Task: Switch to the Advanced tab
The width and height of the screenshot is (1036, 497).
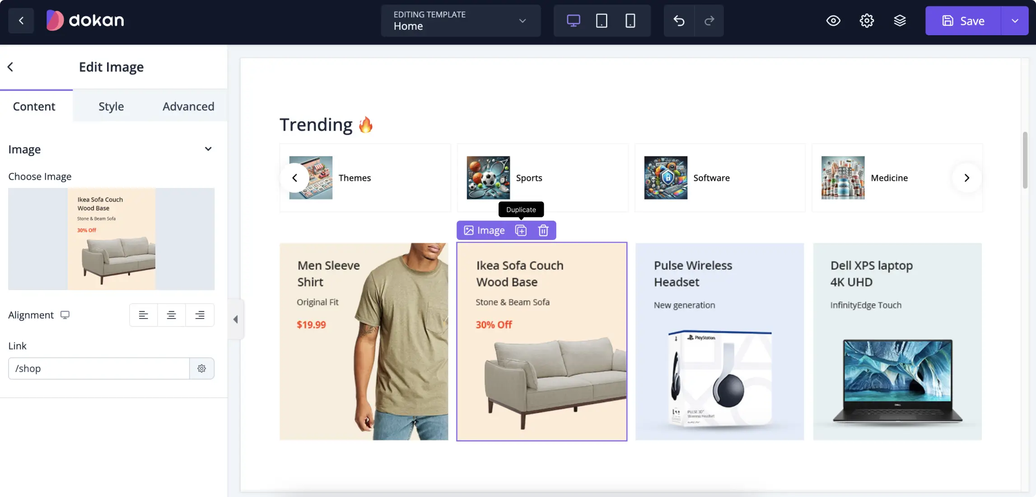Action: click(188, 105)
